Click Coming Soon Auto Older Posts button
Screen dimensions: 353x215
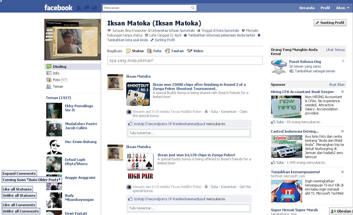pos(31,180)
